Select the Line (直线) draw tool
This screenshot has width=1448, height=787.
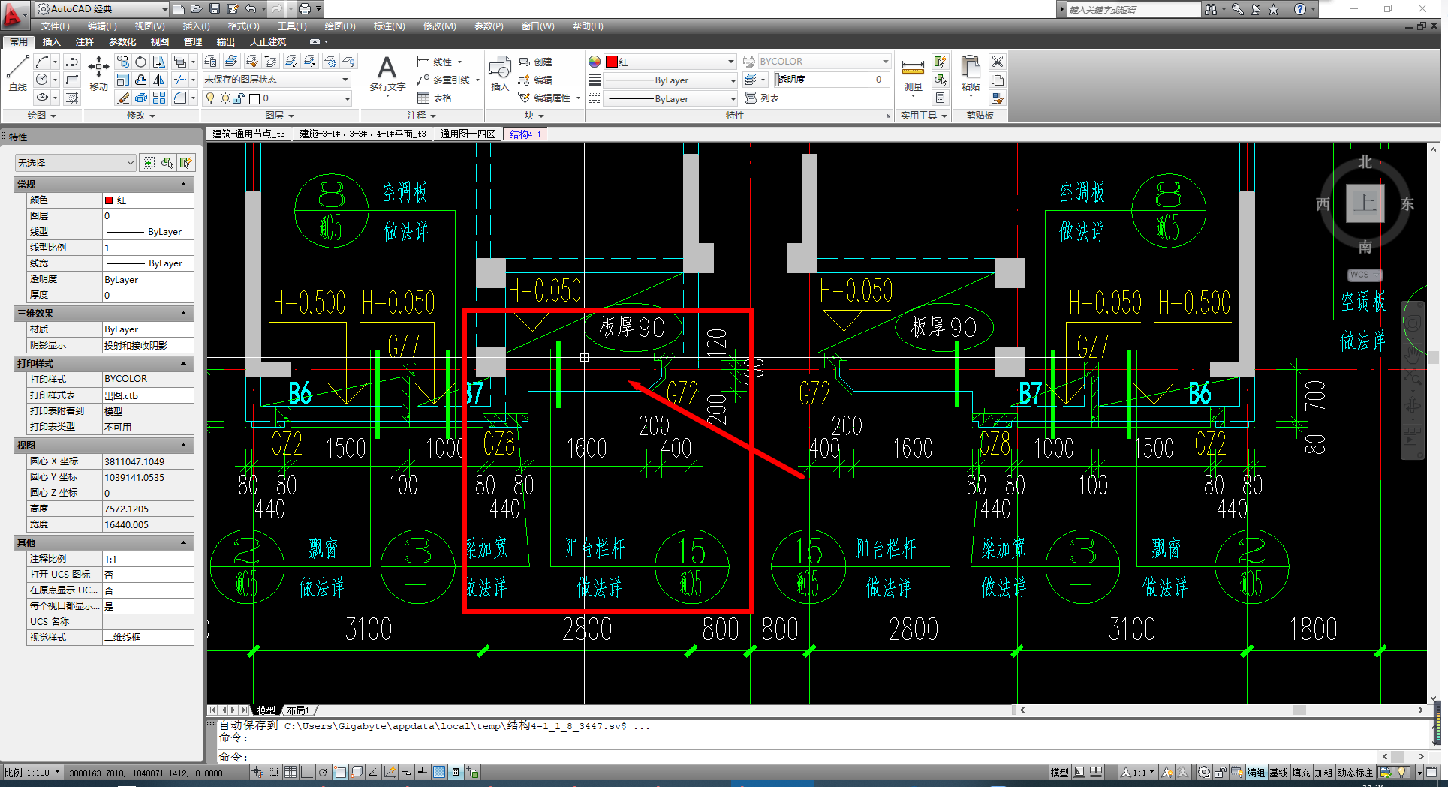click(18, 74)
